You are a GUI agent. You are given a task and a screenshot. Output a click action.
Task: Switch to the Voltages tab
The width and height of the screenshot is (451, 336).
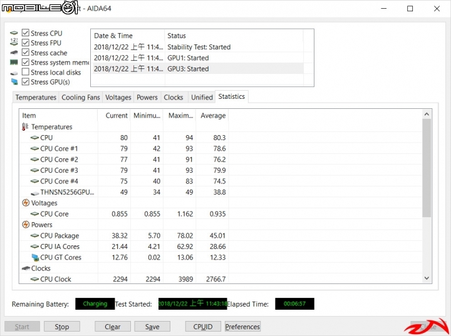[118, 98]
